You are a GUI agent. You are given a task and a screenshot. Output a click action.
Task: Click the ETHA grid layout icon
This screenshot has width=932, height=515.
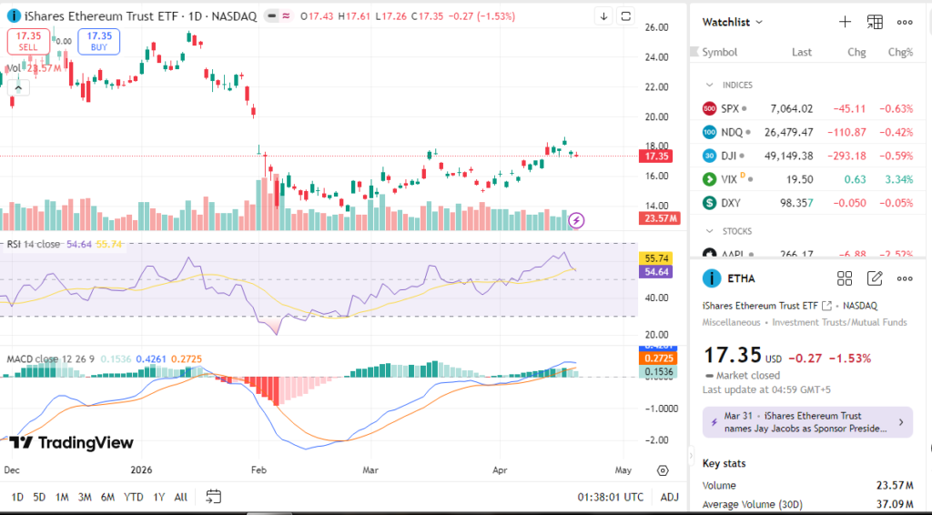tap(845, 278)
